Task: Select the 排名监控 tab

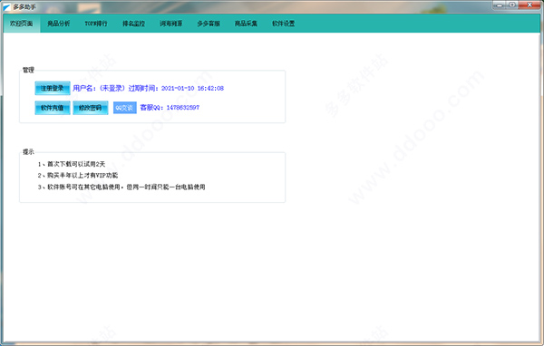Action: click(x=133, y=24)
